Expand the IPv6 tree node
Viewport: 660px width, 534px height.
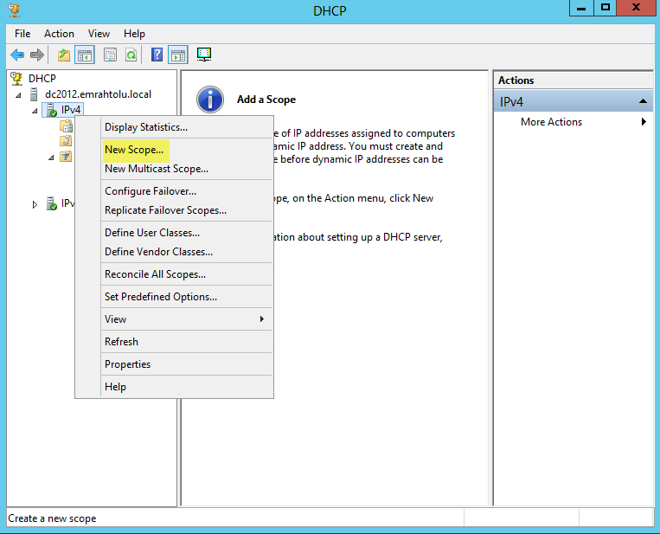pos(35,204)
